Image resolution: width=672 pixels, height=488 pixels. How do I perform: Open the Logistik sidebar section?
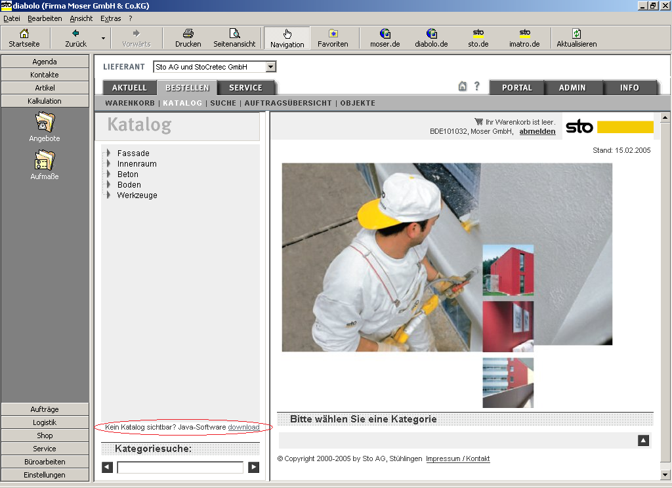pos(45,422)
